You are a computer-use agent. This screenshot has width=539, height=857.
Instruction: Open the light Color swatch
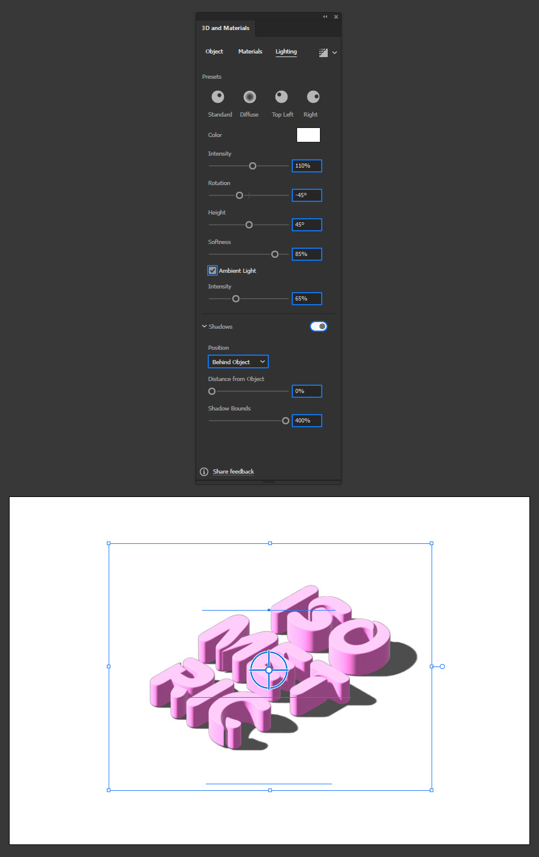(x=309, y=135)
